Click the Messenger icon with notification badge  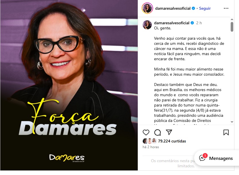coord(203,158)
